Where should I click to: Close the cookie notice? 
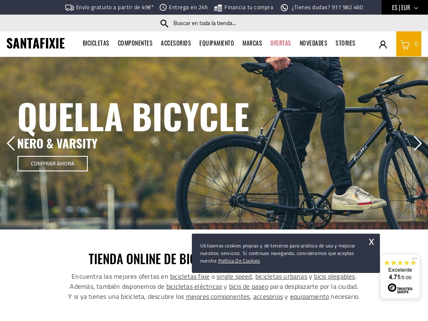371,242
